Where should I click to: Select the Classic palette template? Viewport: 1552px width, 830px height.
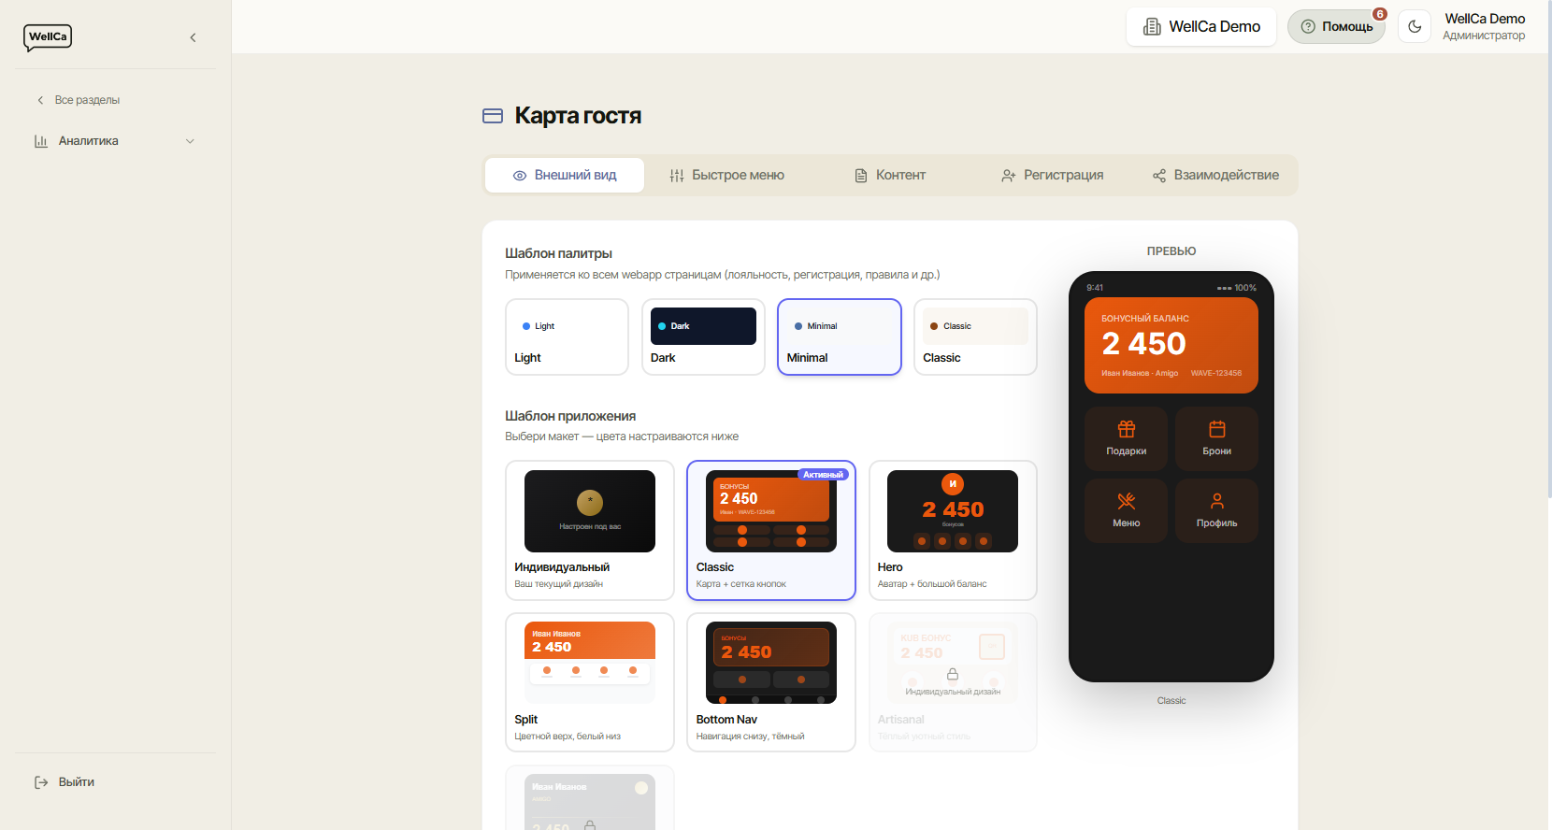975,336
